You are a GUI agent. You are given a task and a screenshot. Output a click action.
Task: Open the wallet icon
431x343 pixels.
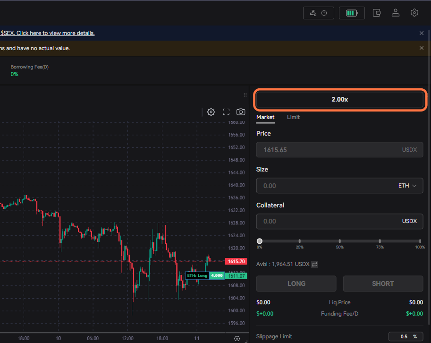pyautogui.click(x=377, y=13)
